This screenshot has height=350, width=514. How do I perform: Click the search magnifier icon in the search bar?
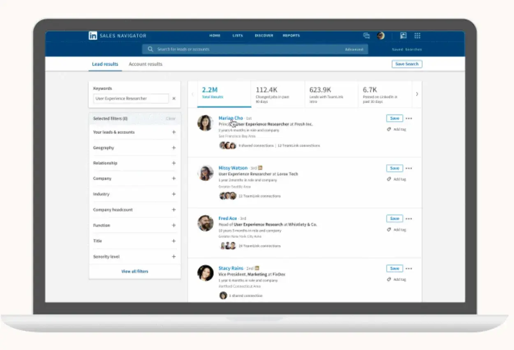[x=150, y=49]
